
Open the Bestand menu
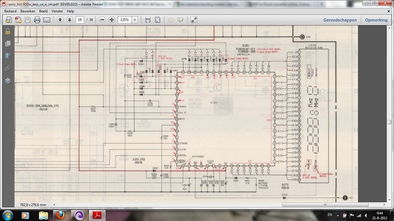(x=10, y=11)
